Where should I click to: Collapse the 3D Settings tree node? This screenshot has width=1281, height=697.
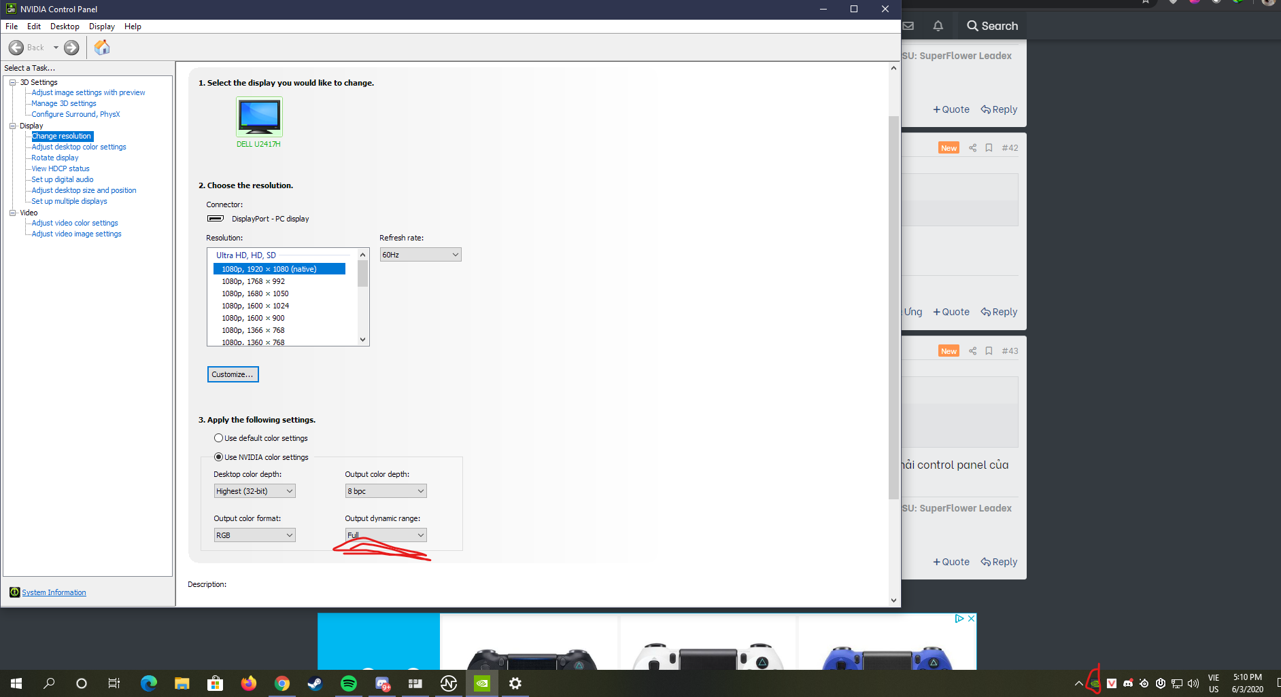point(12,82)
